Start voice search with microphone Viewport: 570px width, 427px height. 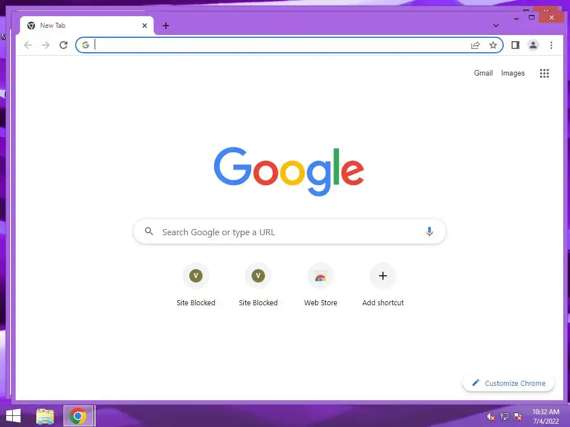tap(429, 232)
